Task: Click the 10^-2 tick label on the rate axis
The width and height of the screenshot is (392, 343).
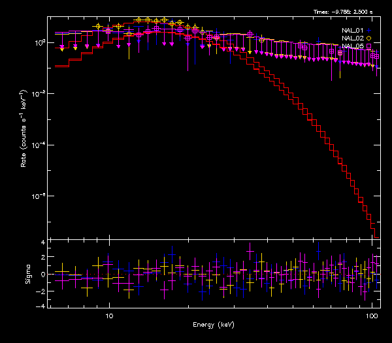Action: tap(39, 94)
